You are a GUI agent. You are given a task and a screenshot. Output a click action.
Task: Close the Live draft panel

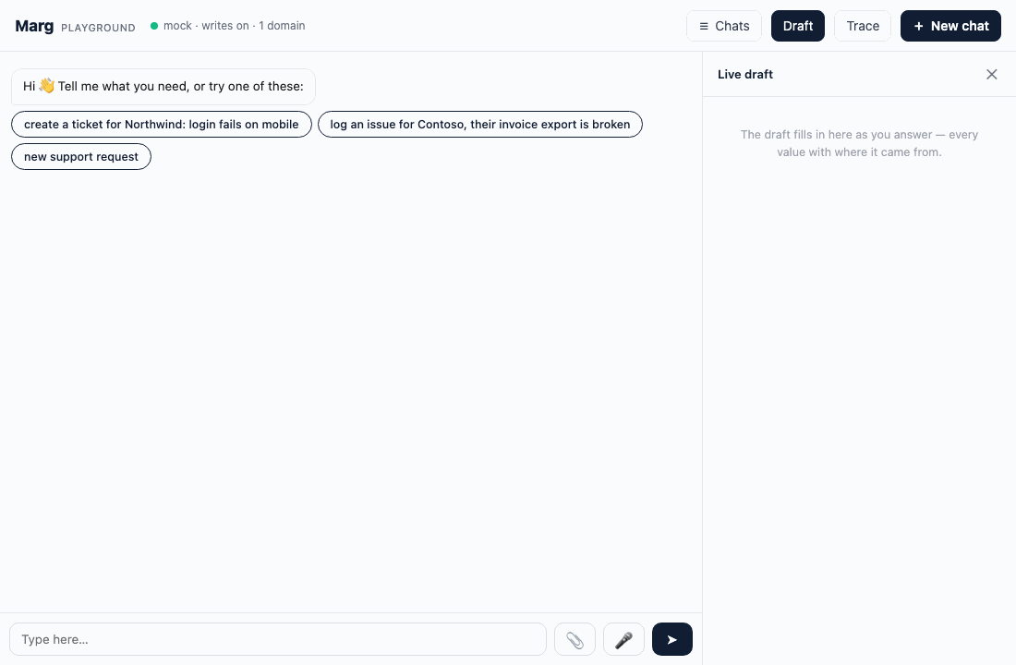pos(991,75)
